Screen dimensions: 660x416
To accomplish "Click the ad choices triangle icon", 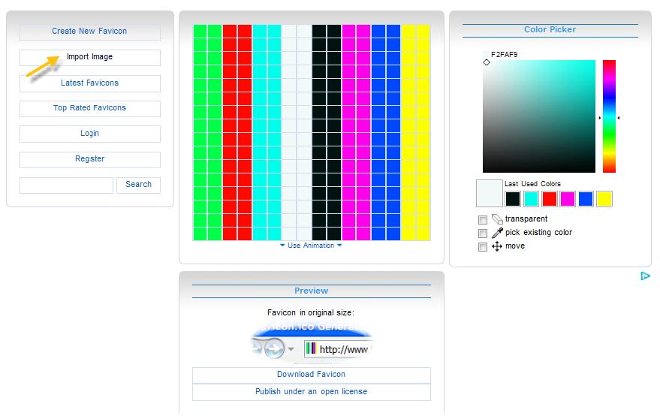I will [645, 276].
